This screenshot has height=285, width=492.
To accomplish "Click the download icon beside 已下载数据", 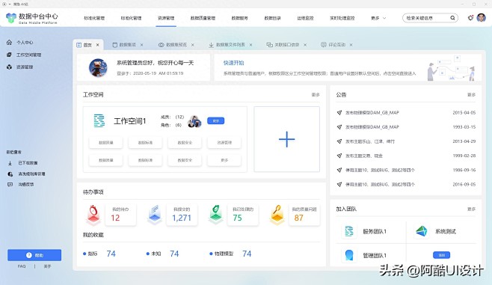I will [10, 163].
